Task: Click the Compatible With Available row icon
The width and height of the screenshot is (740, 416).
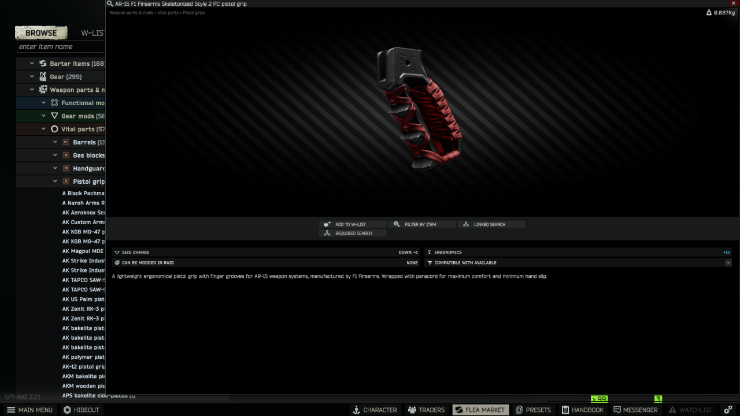Action: point(430,263)
